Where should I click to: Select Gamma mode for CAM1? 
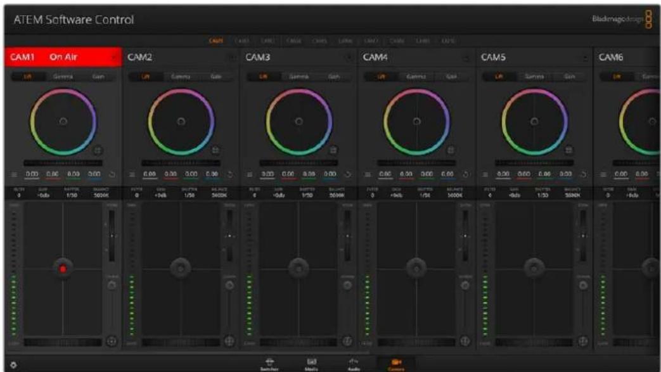(63, 77)
